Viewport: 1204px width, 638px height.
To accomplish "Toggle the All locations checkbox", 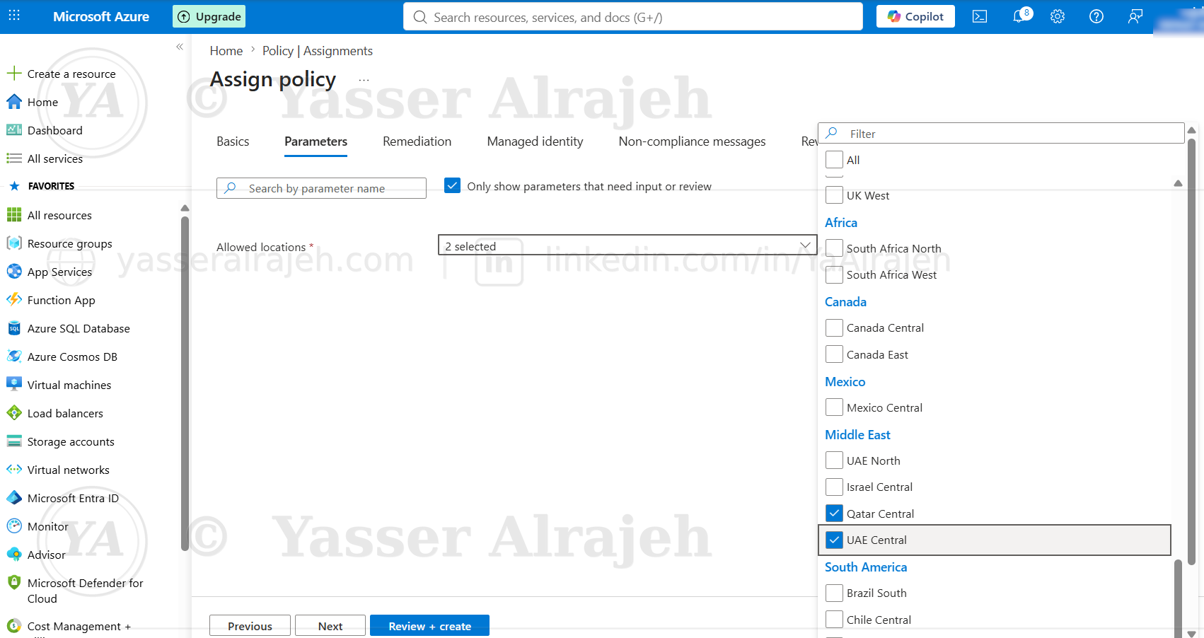I will coord(834,160).
